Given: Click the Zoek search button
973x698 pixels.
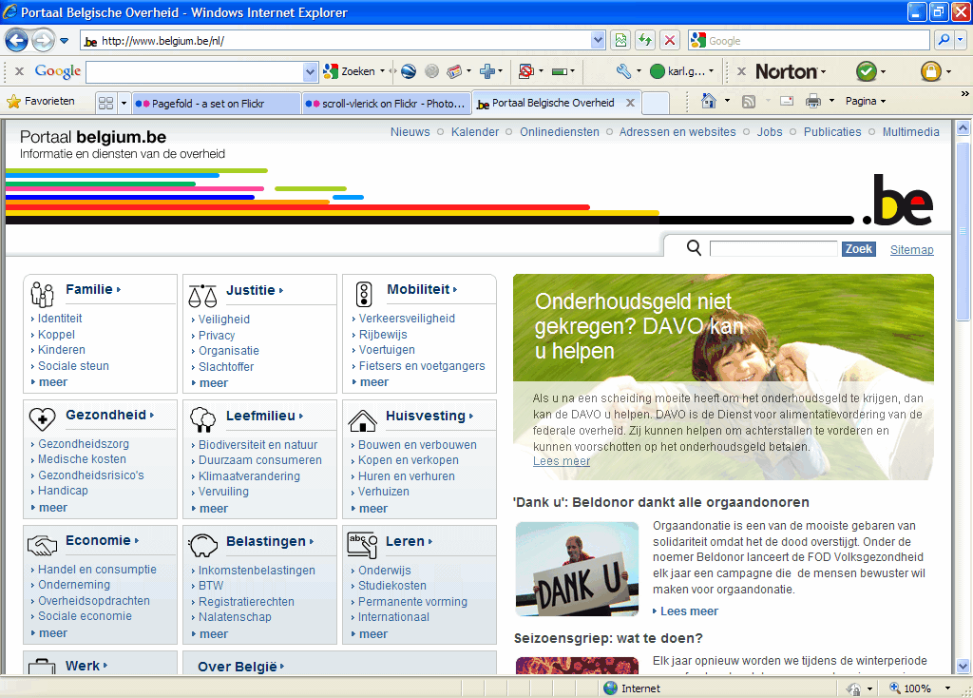Looking at the screenshot, I should click(x=859, y=249).
